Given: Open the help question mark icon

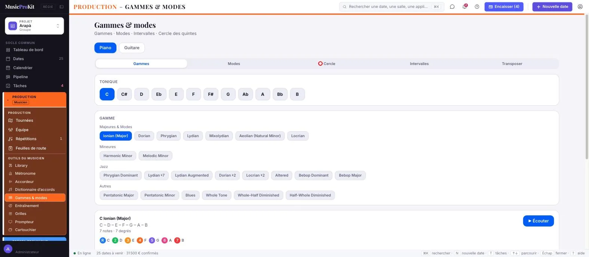Looking at the screenshot, I should [x=477, y=7].
